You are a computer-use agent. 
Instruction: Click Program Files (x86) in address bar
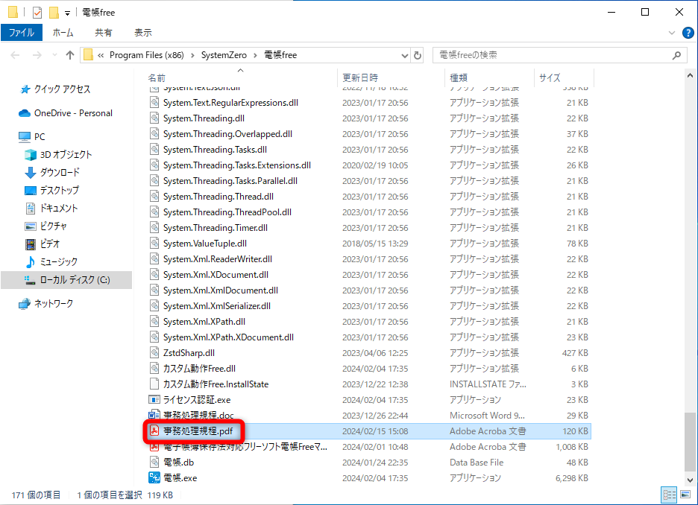coord(146,55)
